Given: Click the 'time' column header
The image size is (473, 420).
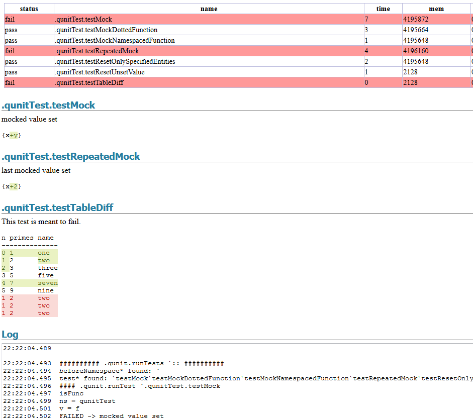Looking at the screenshot, I should (x=383, y=9).
